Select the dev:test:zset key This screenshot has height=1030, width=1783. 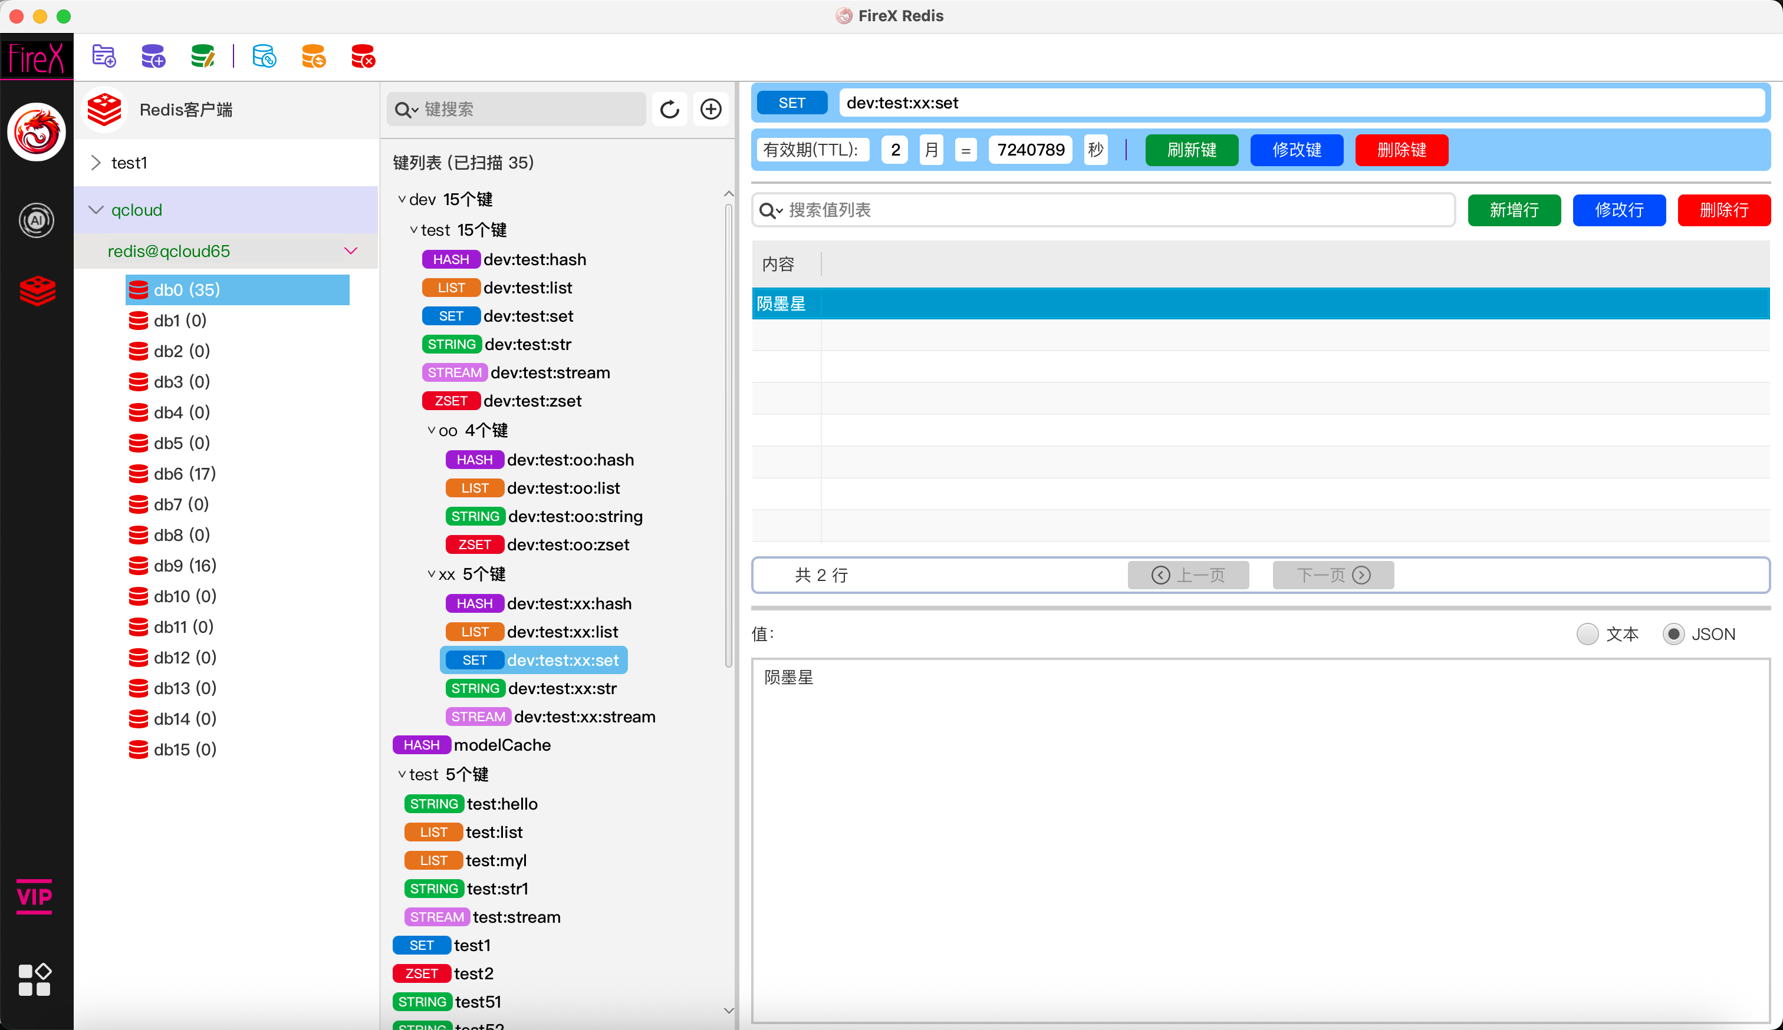[532, 401]
